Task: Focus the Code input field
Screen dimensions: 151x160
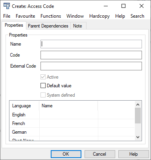Action: click(x=91, y=55)
